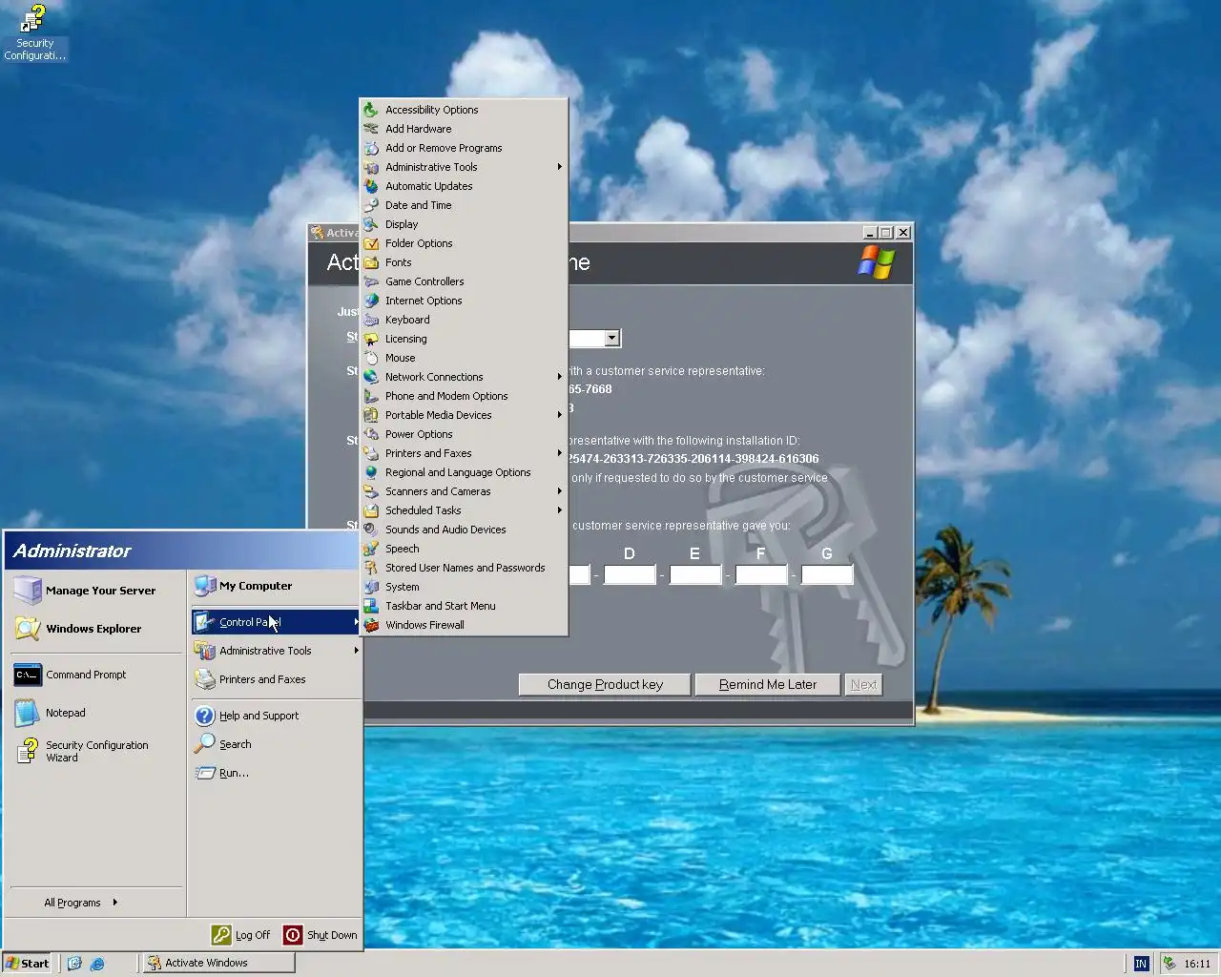Open the Mouse icon
1221x977 pixels.
click(x=371, y=358)
